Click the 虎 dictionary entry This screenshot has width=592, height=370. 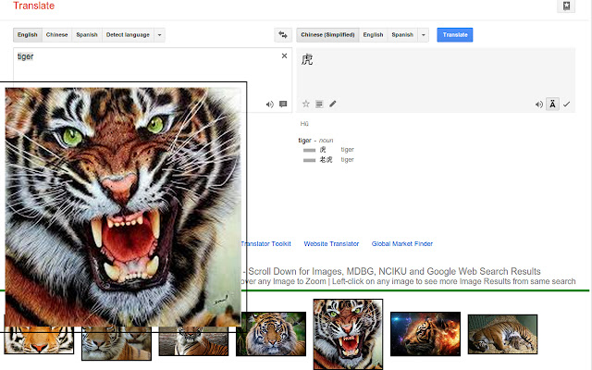[x=323, y=150]
